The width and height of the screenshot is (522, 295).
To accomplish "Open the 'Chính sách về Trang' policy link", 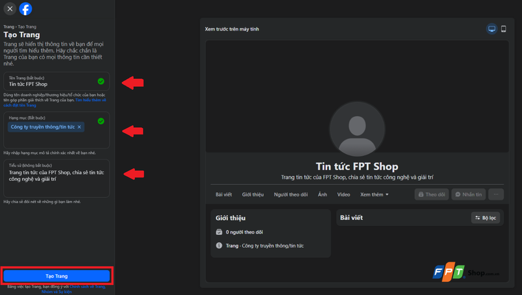I will click(87, 287).
